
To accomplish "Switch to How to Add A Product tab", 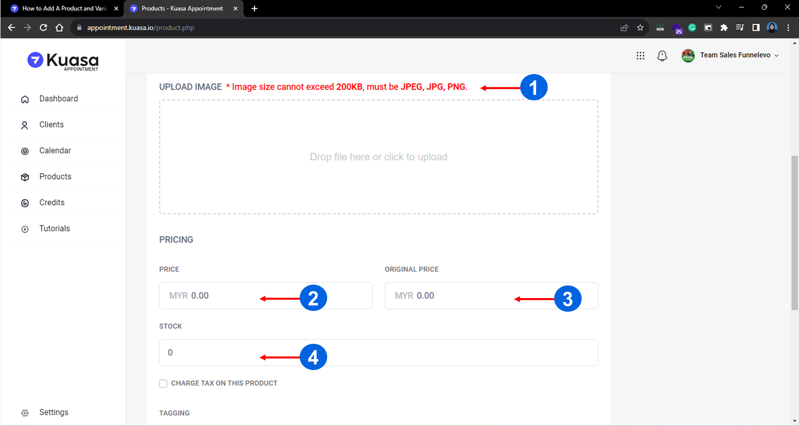I will (x=64, y=8).
